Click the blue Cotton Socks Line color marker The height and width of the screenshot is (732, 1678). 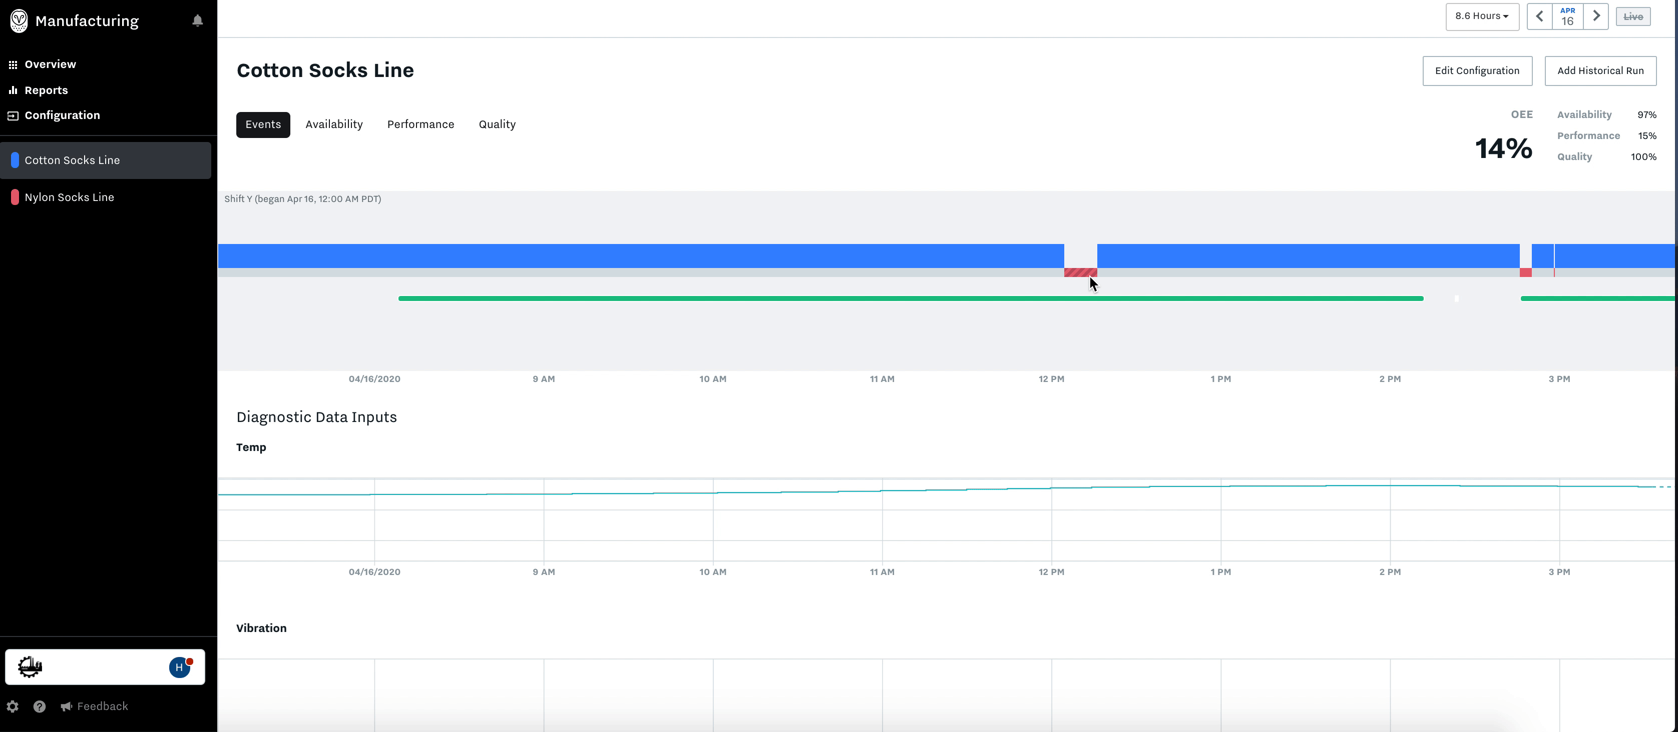[x=15, y=160]
